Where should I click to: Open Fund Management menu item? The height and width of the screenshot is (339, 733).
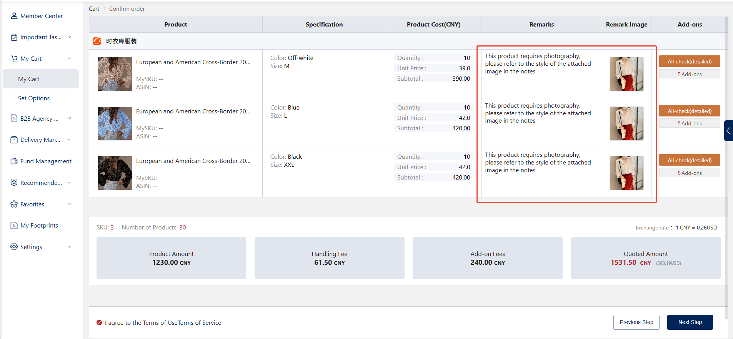click(x=46, y=161)
